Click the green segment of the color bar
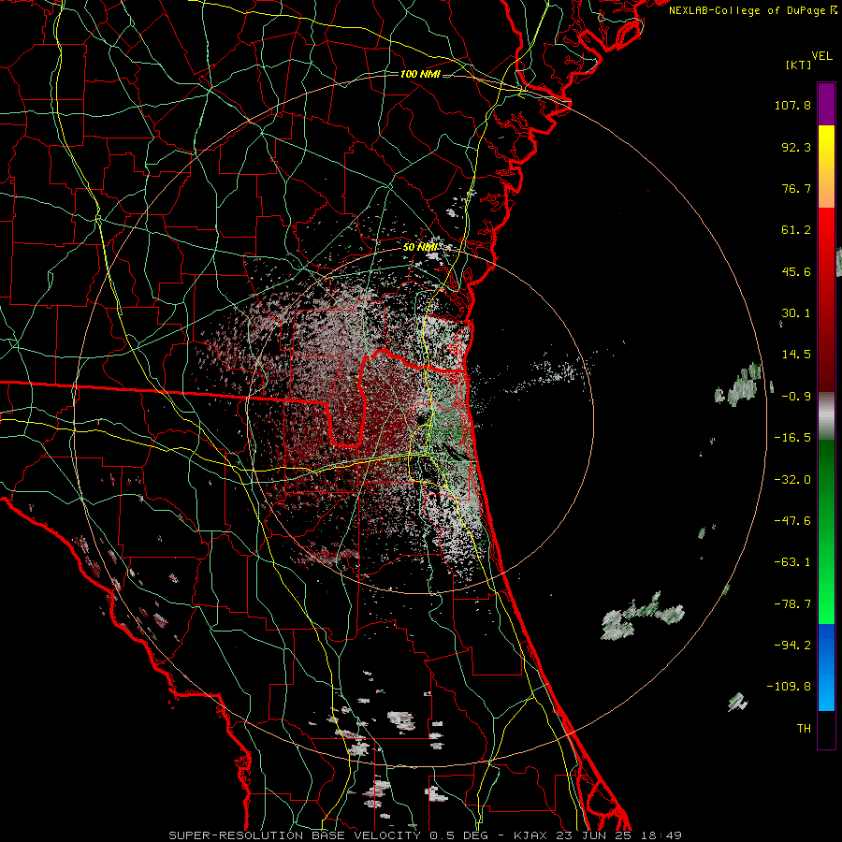 coord(826,531)
